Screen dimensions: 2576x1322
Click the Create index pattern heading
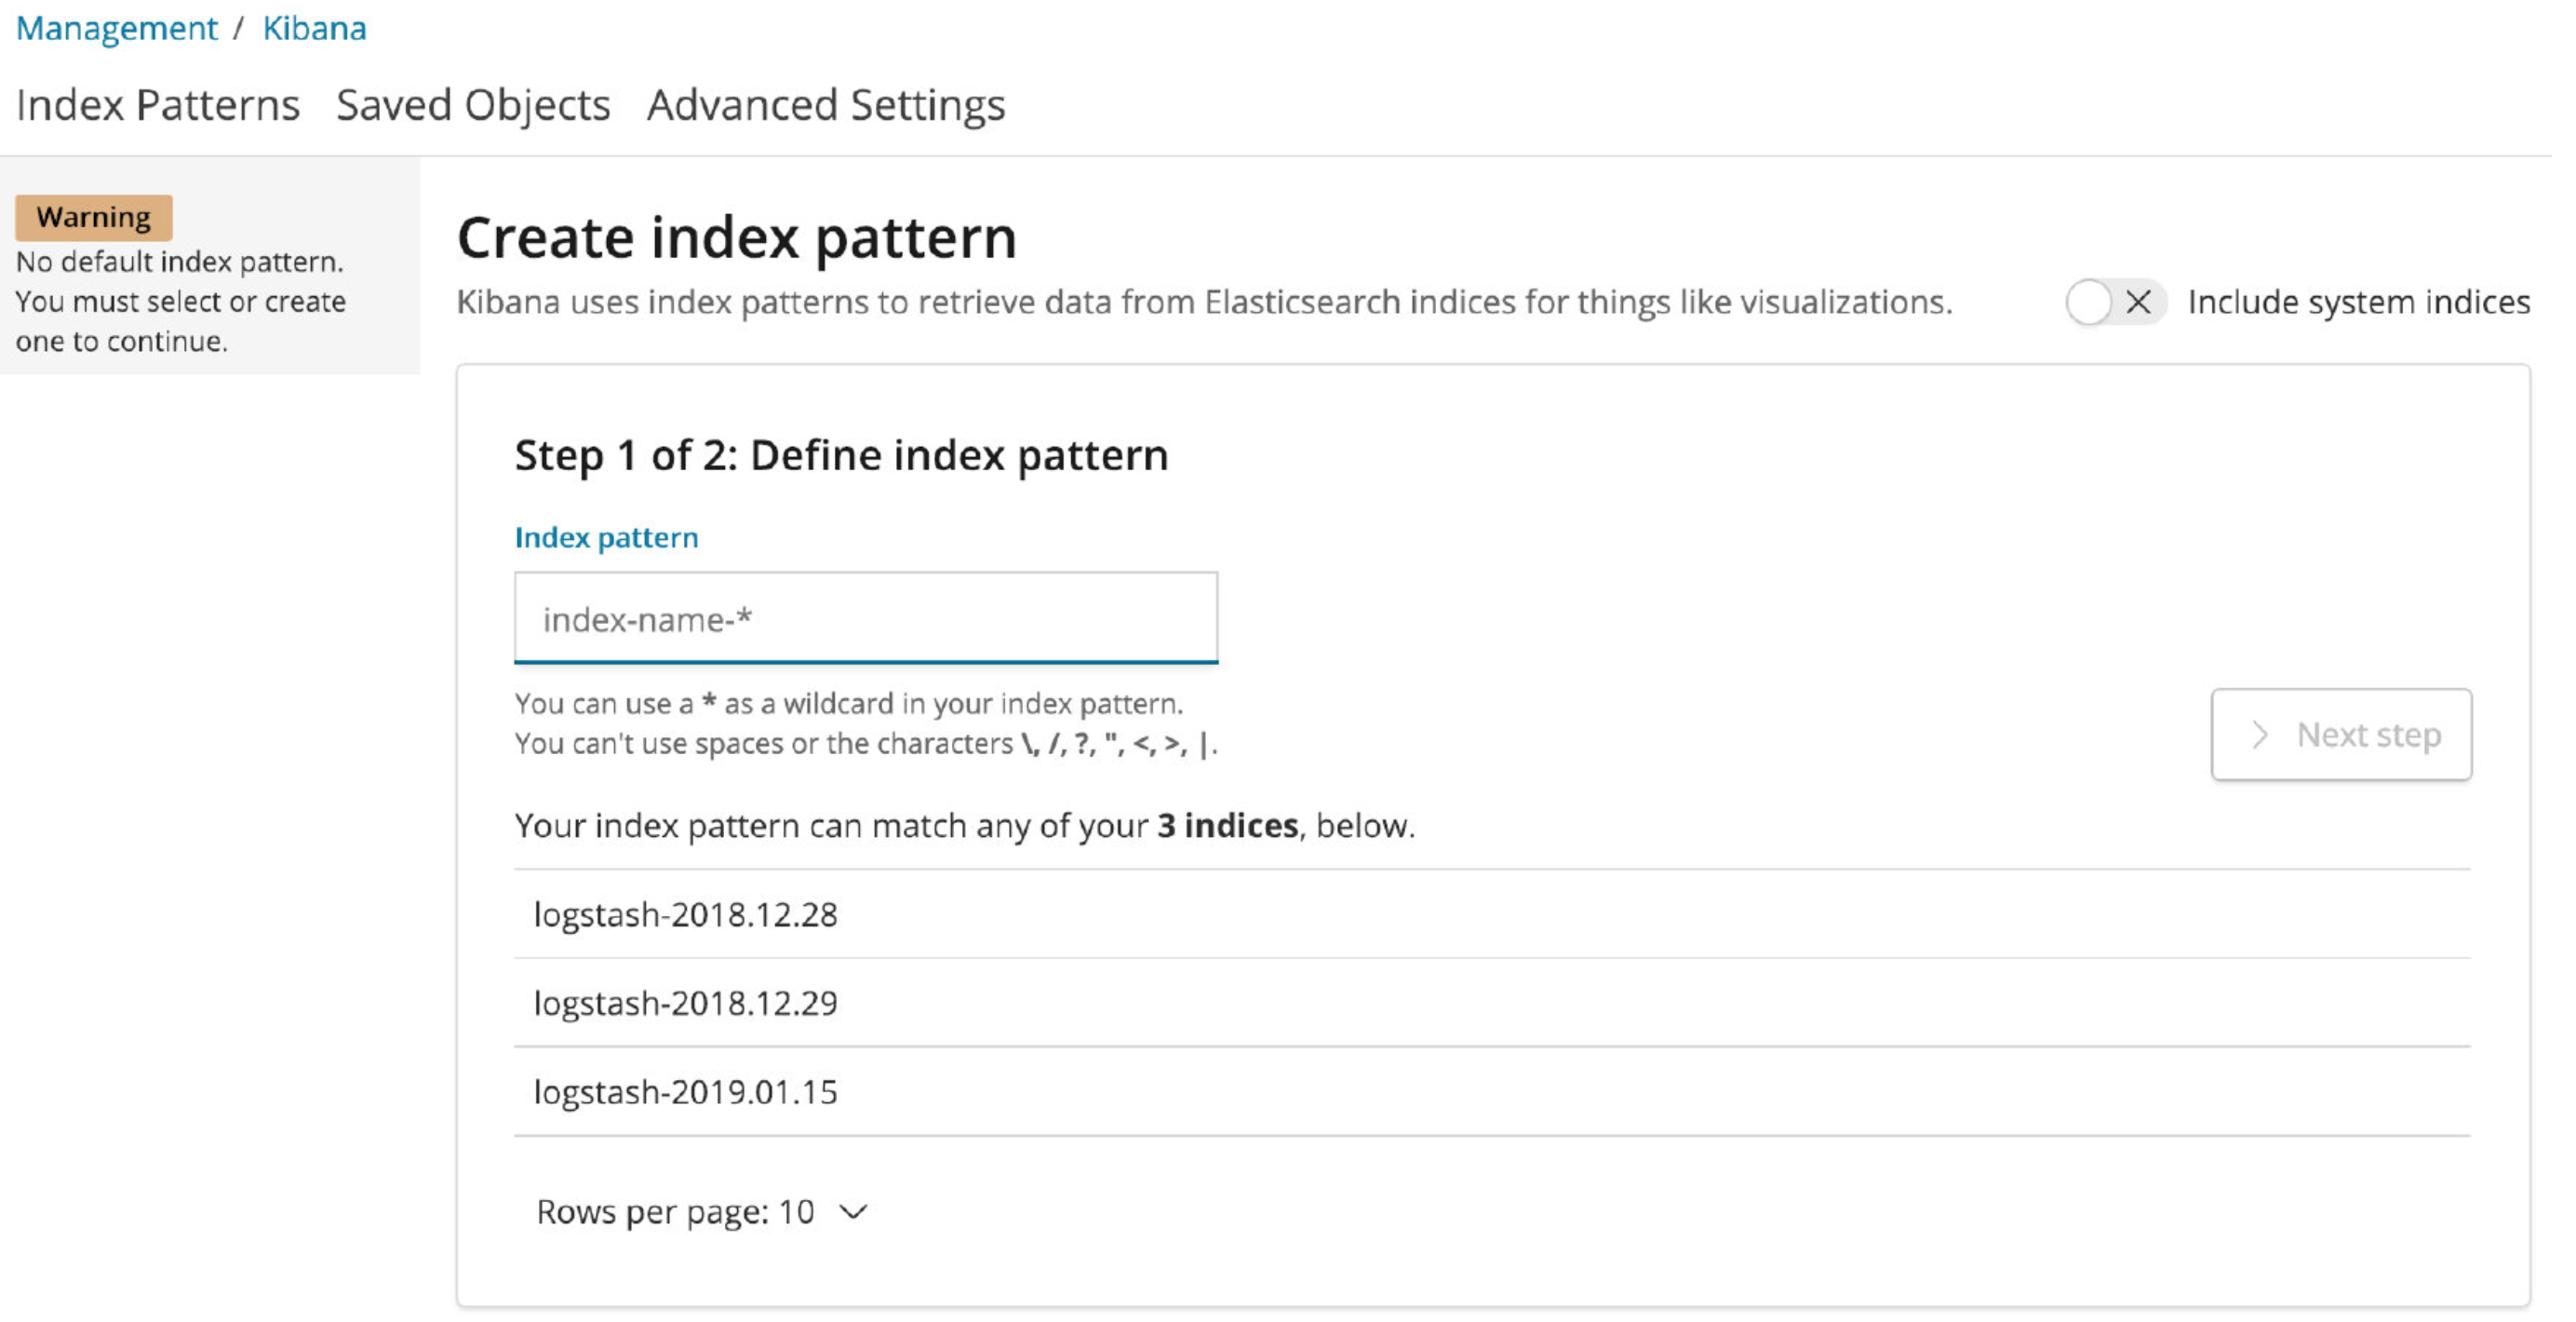(737, 238)
